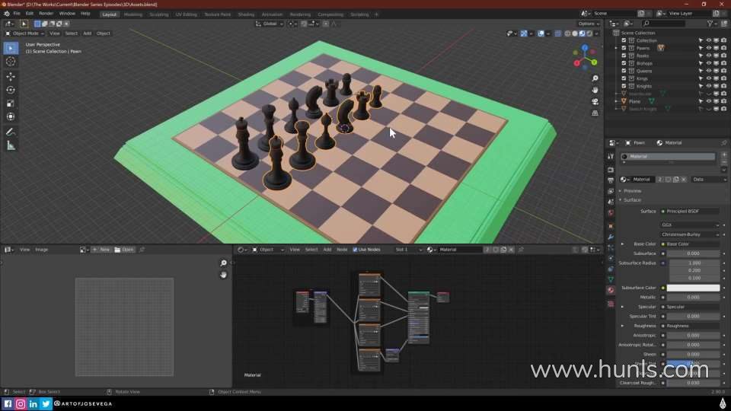Open the Render menu

46,14
